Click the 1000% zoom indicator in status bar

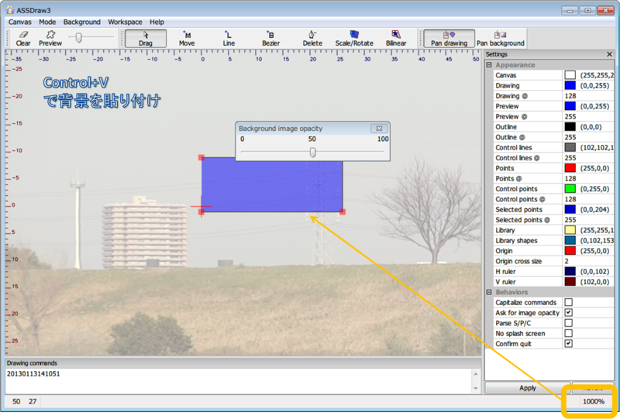594,401
